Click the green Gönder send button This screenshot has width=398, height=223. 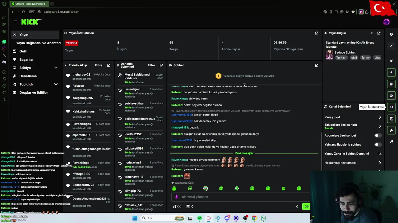pos(306,207)
